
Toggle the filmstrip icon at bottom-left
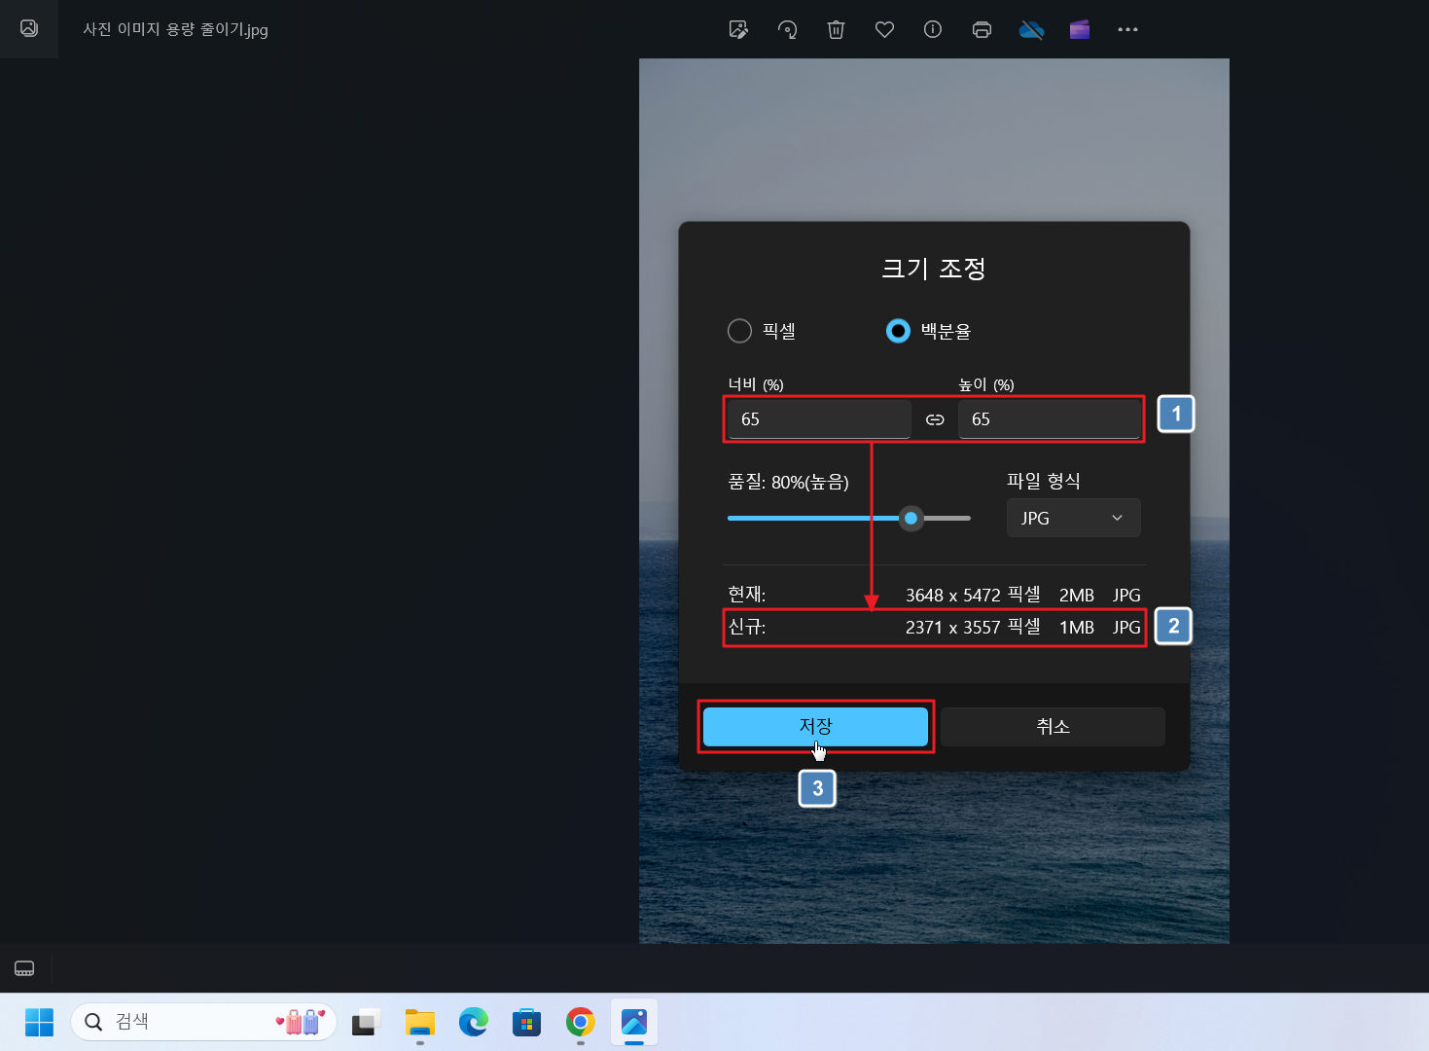tap(24, 968)
